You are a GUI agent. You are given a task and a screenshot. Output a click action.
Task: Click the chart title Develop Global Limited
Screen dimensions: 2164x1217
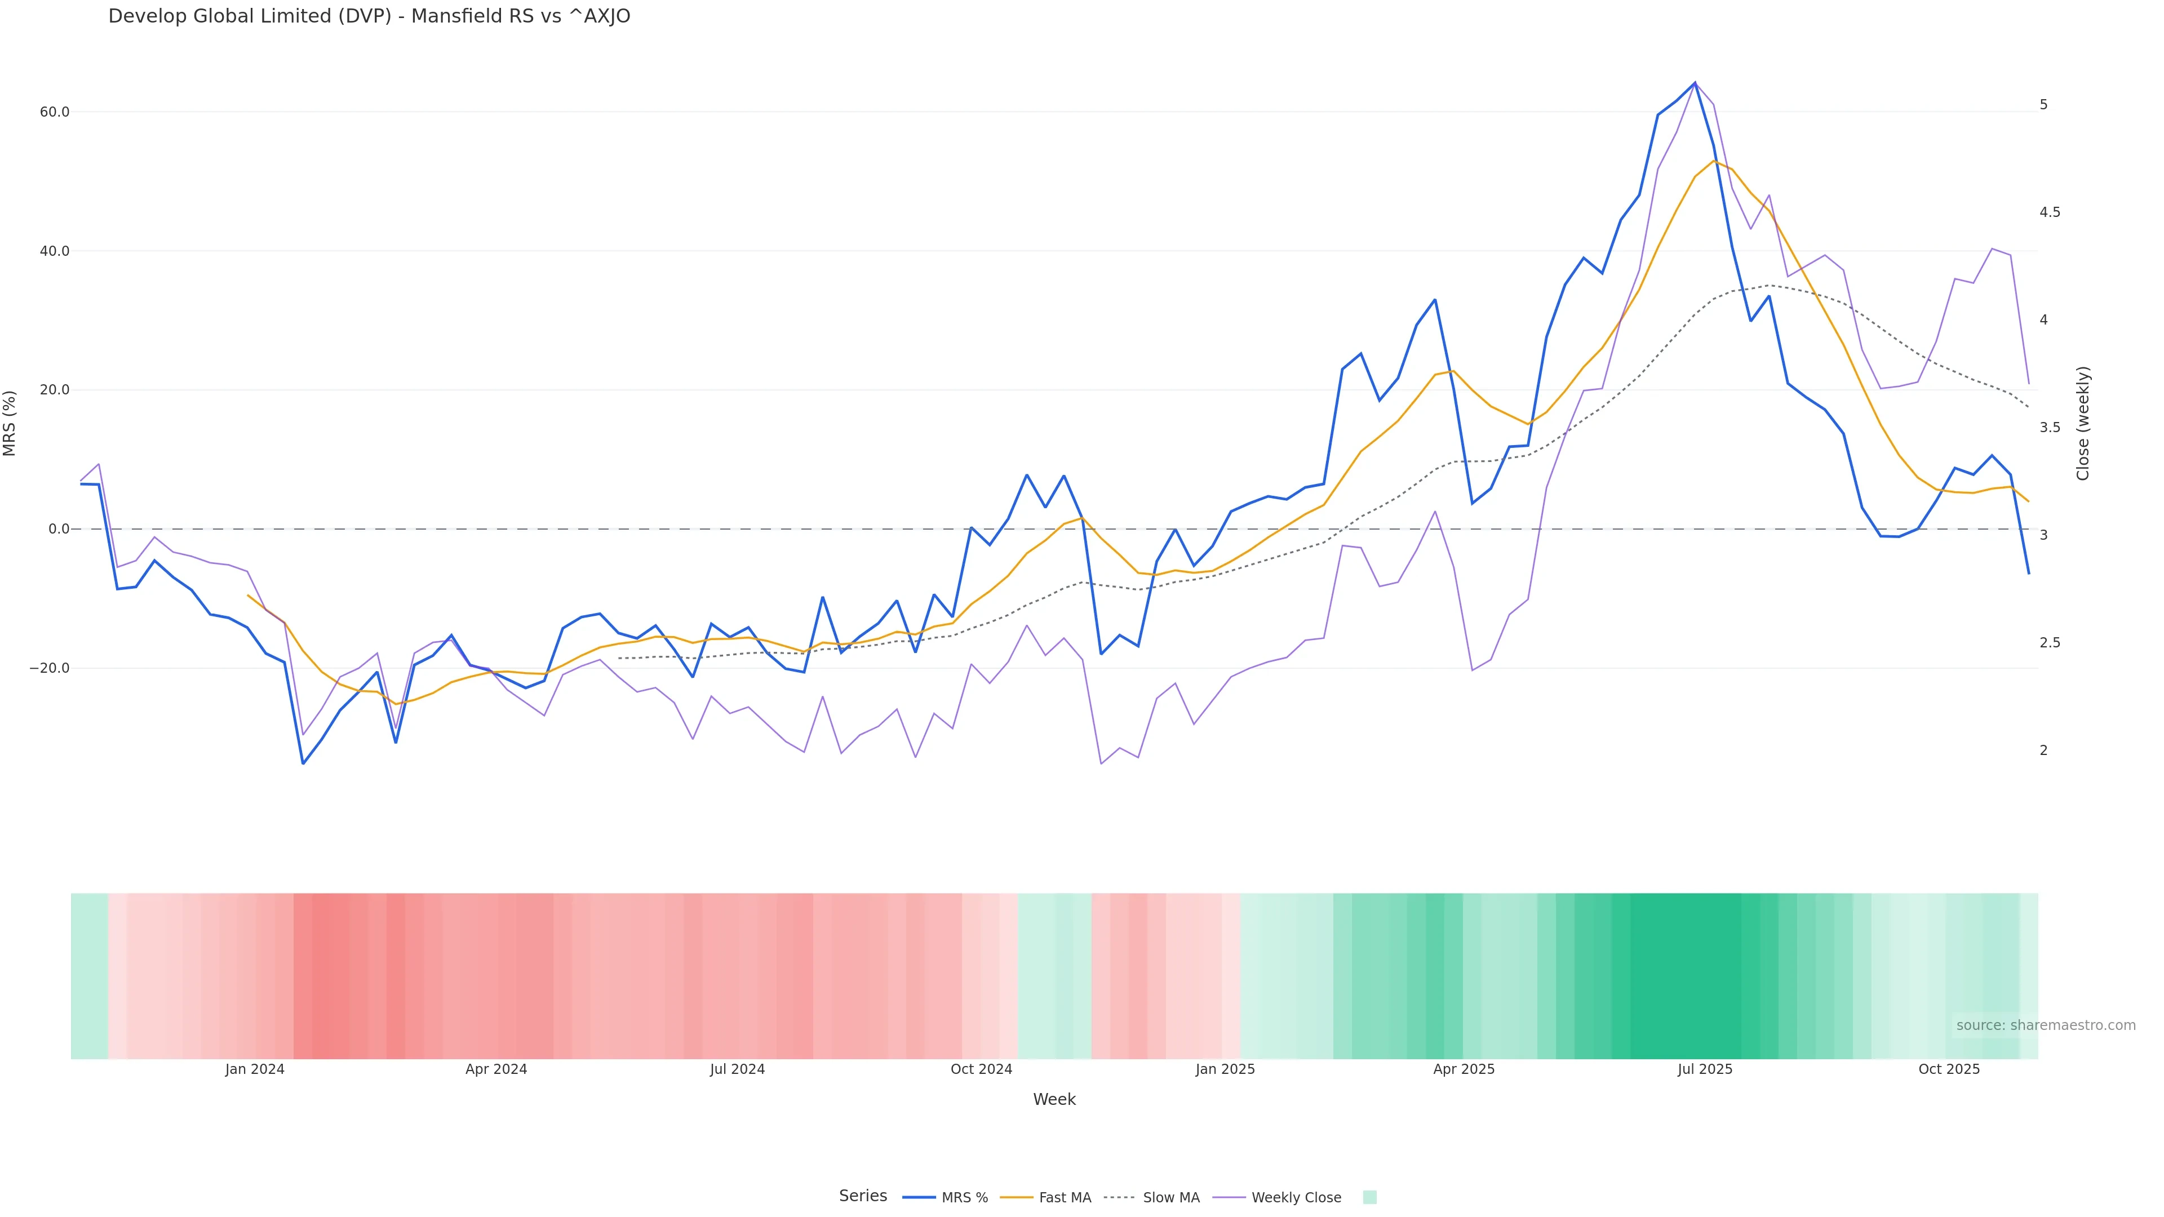point(369,17)
